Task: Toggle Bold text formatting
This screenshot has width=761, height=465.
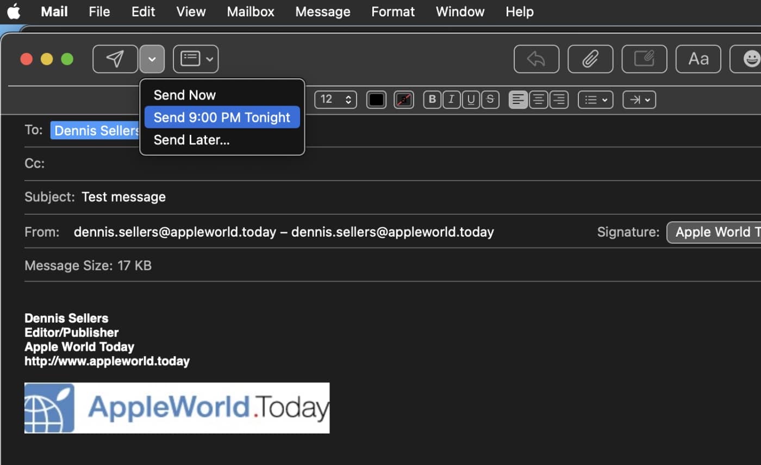Action: tap(432, 100)
